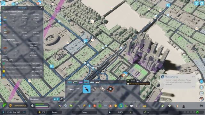Screen dimensions: 205x115
Task: Click the city name Элгин field
Action: click(x=85, y=112)
